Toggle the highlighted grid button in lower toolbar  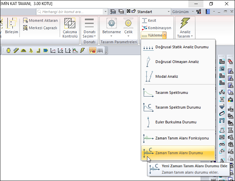pos(92,51)
